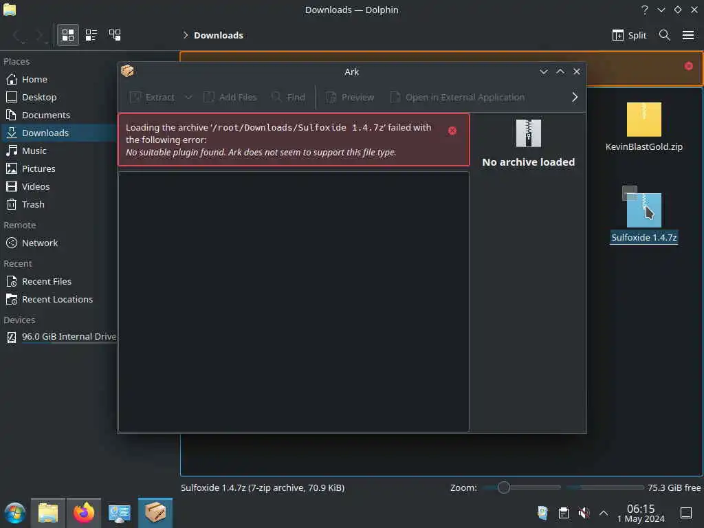
Task: Launch Firefox from taskbar
Action: pyautogui.click(x=83, y=513)
